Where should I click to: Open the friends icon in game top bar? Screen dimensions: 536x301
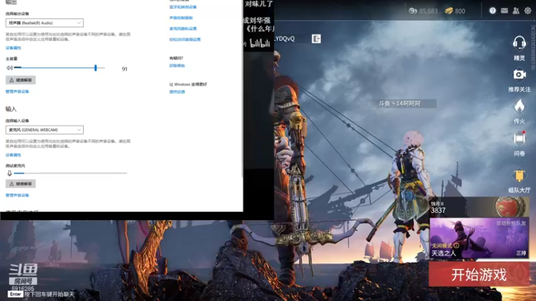(516, 11)
